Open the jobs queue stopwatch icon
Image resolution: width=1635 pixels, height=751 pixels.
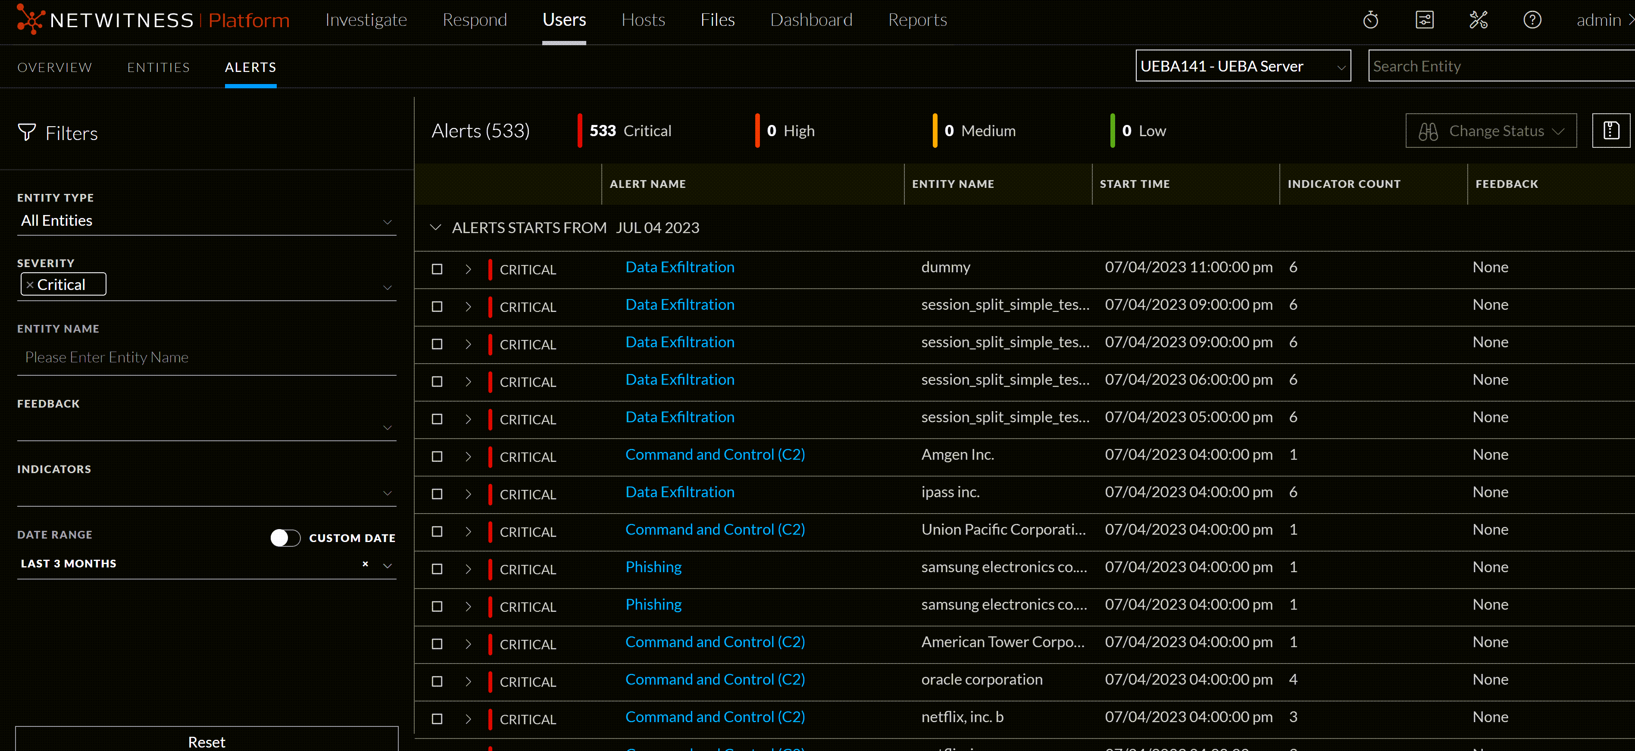pos(1370,20)
